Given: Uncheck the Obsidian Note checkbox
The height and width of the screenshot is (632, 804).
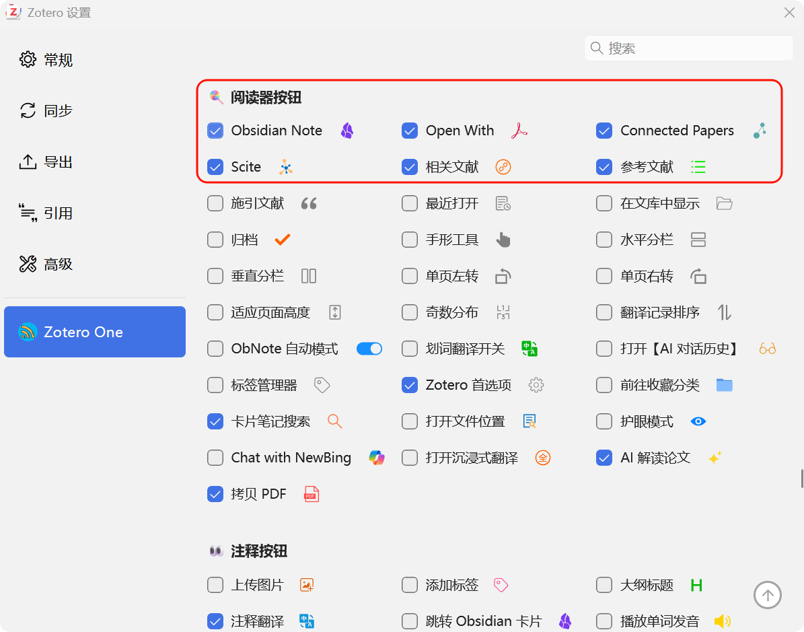Looking at the screenshot, I should (x=215, y=131).
